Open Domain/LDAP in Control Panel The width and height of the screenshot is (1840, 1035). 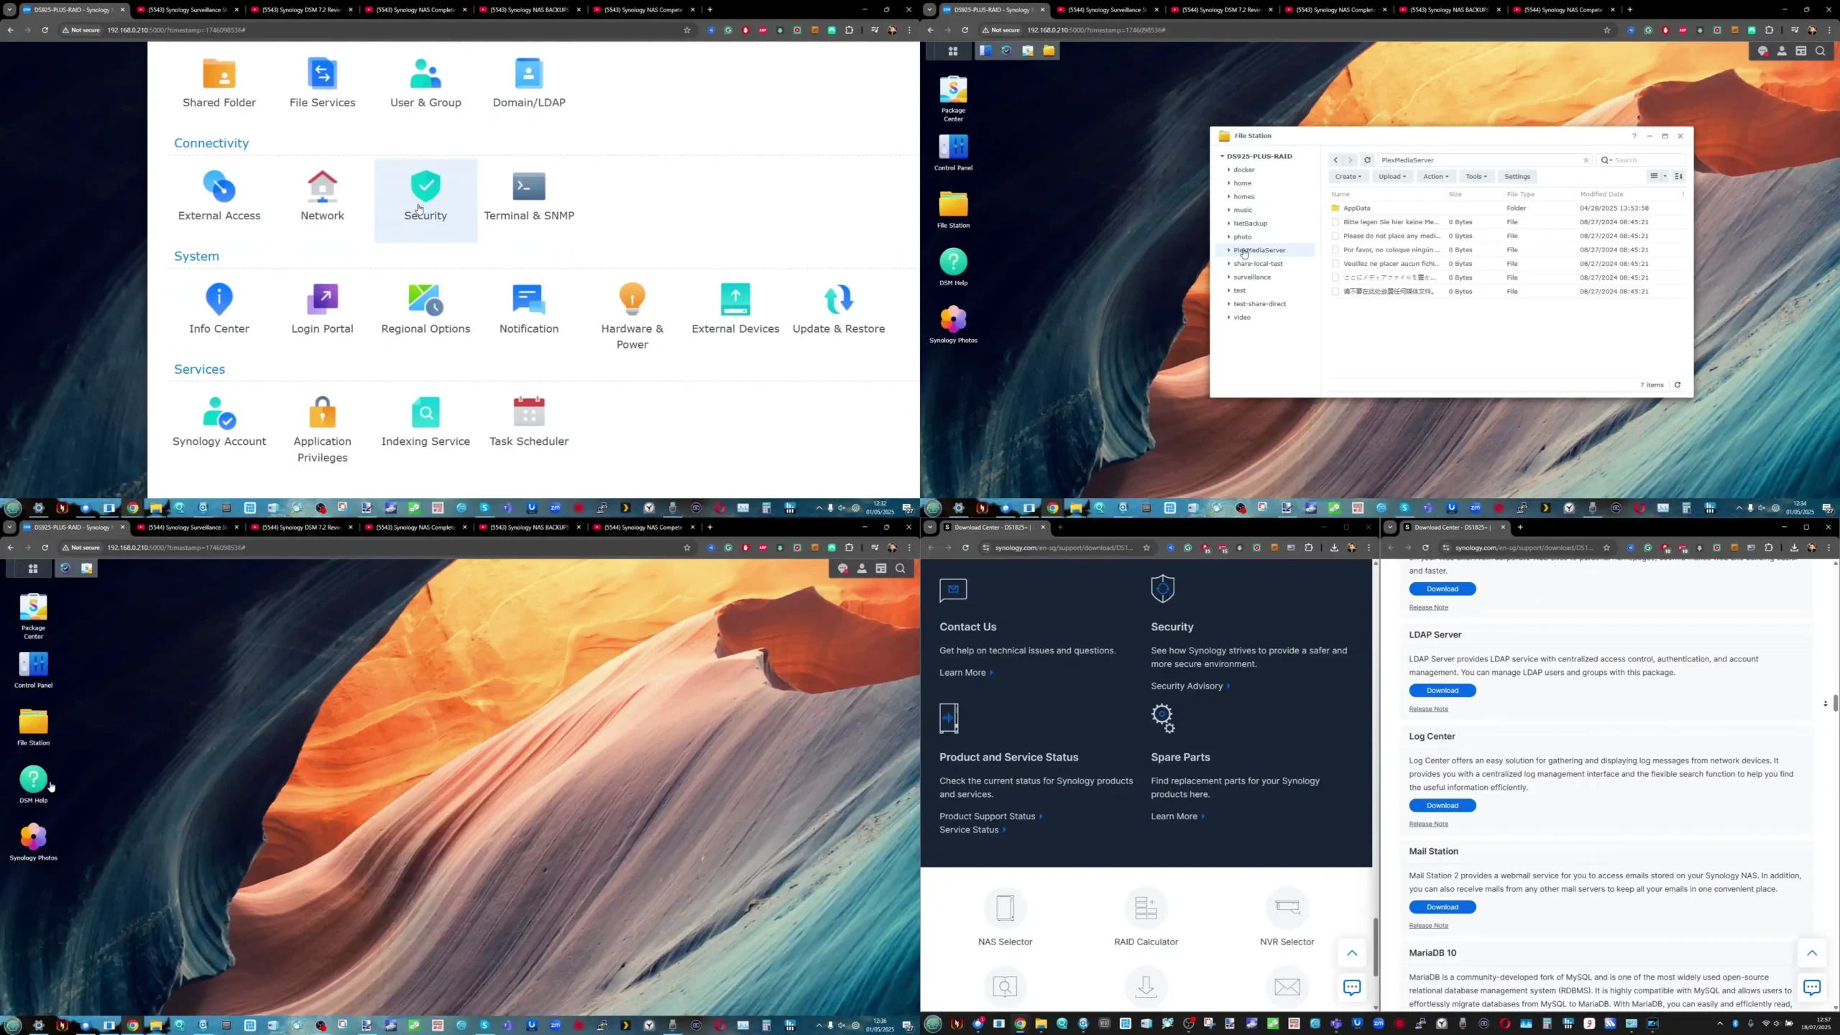(529, 83)
